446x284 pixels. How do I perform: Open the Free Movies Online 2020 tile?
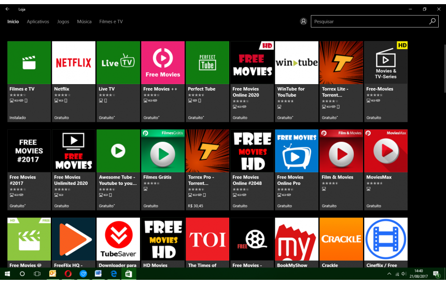(252, 82)
